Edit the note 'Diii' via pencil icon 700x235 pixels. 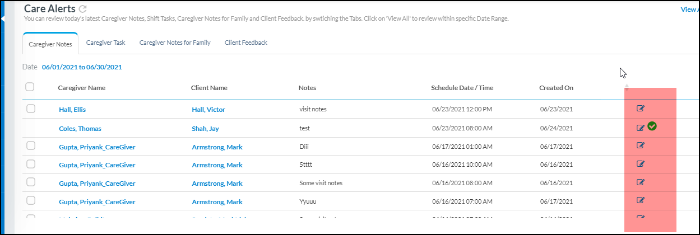click(x=641, y=145)
